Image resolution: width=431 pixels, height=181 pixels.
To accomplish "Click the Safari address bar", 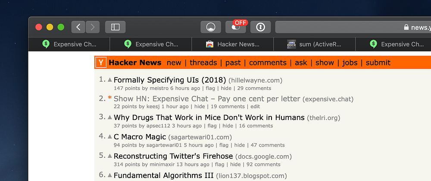I will [353, 27].
